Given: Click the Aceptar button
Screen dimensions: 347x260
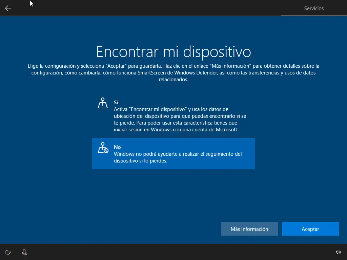Looking at the screenshot, I should pos(310,229).
